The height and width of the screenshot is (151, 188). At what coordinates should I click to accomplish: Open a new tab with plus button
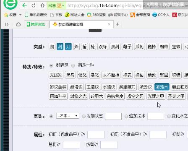pyautogui.click(x=117, y=24)
